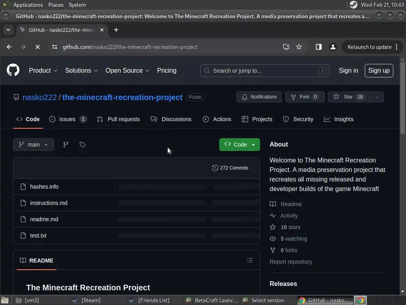This screenshot has height=305, width=406.
Task: Click the Sign up button
Action: click(x=379, y=70)
